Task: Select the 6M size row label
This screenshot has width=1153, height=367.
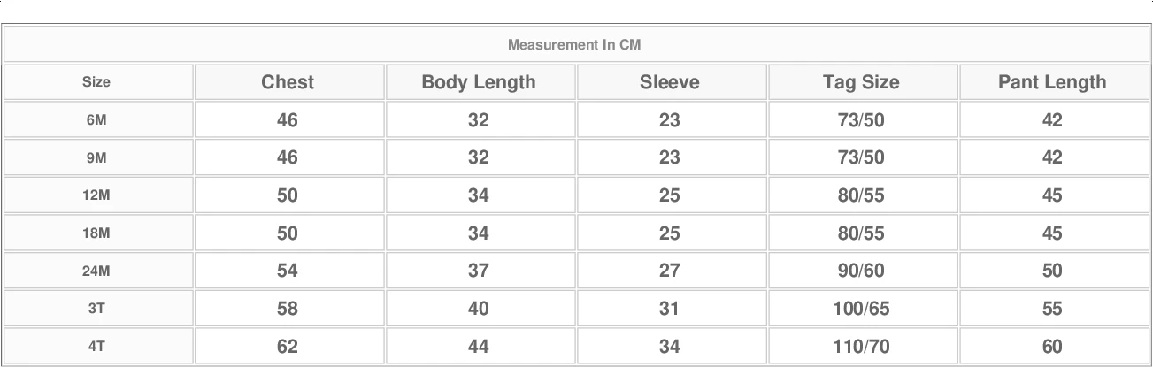Action: point(96,120)
